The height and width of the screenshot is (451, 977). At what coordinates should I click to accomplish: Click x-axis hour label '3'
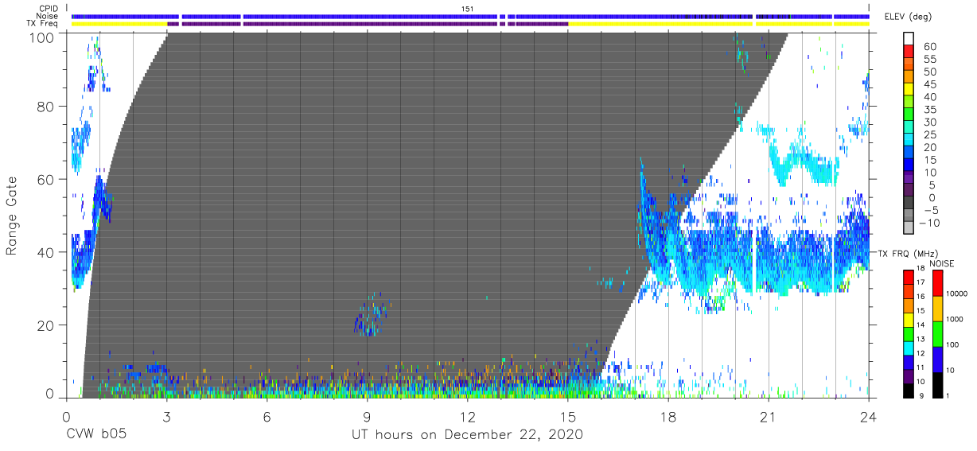tap(166, 417)
